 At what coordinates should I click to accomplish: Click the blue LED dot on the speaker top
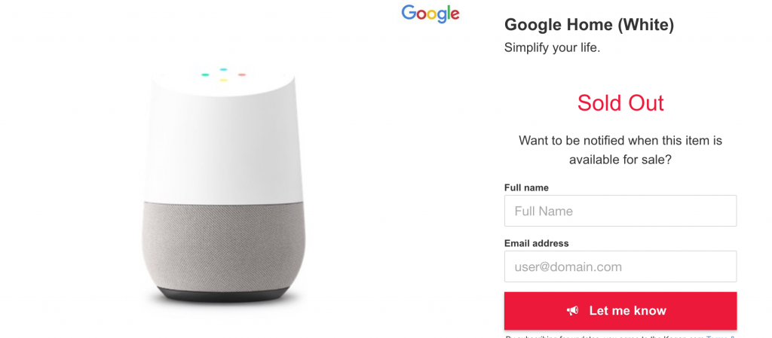click(223, 70)
